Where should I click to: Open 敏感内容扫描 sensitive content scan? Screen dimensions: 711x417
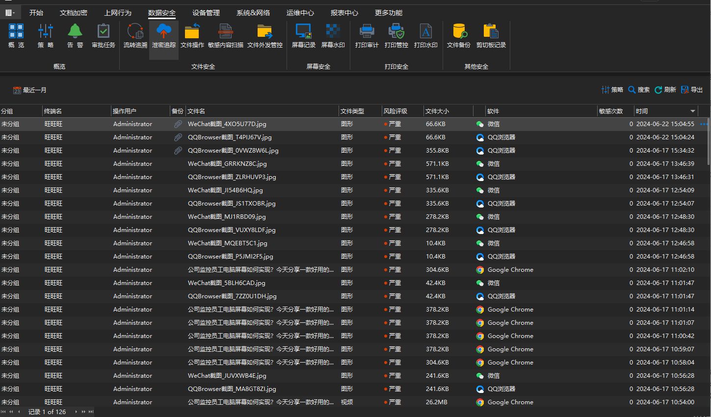(x=226, y=36)
